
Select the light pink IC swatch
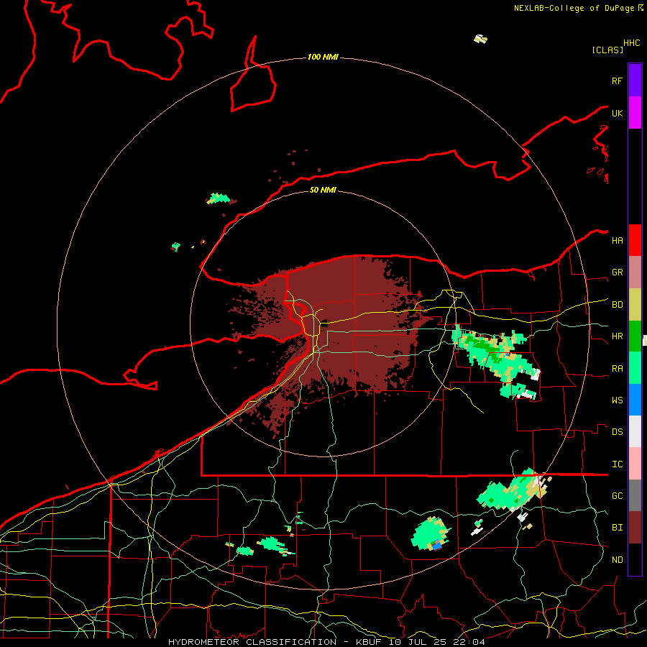pos(635,464)
